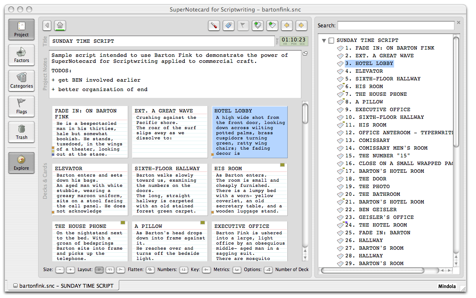Viewport: 476px width, 298px height.
Task: Toggle the Key display
Action: [x=206, y=269]
